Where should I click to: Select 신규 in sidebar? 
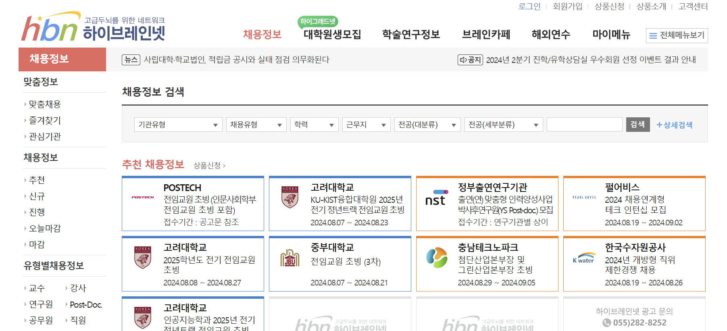coord(37,196)
